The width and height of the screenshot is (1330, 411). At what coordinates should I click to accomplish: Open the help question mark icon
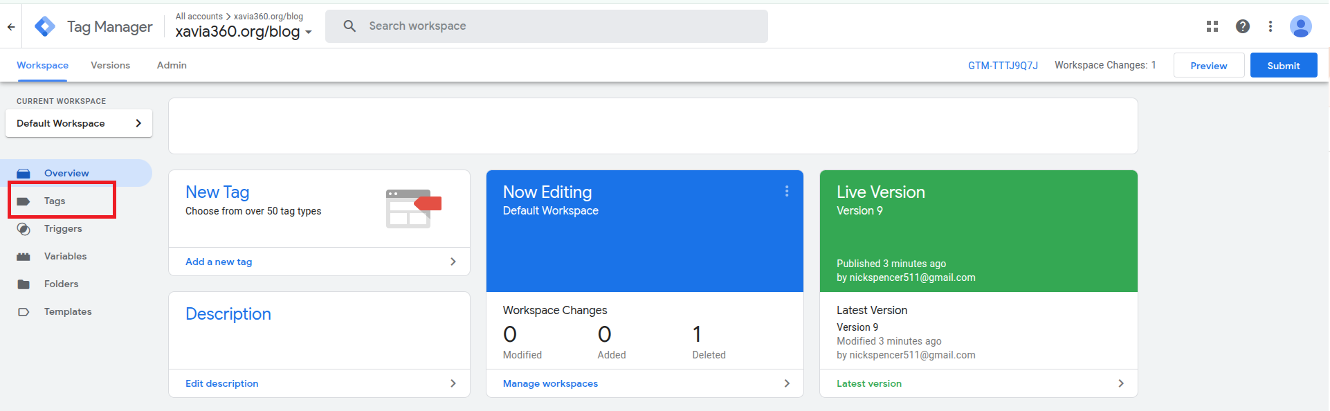pos(1242,26)
